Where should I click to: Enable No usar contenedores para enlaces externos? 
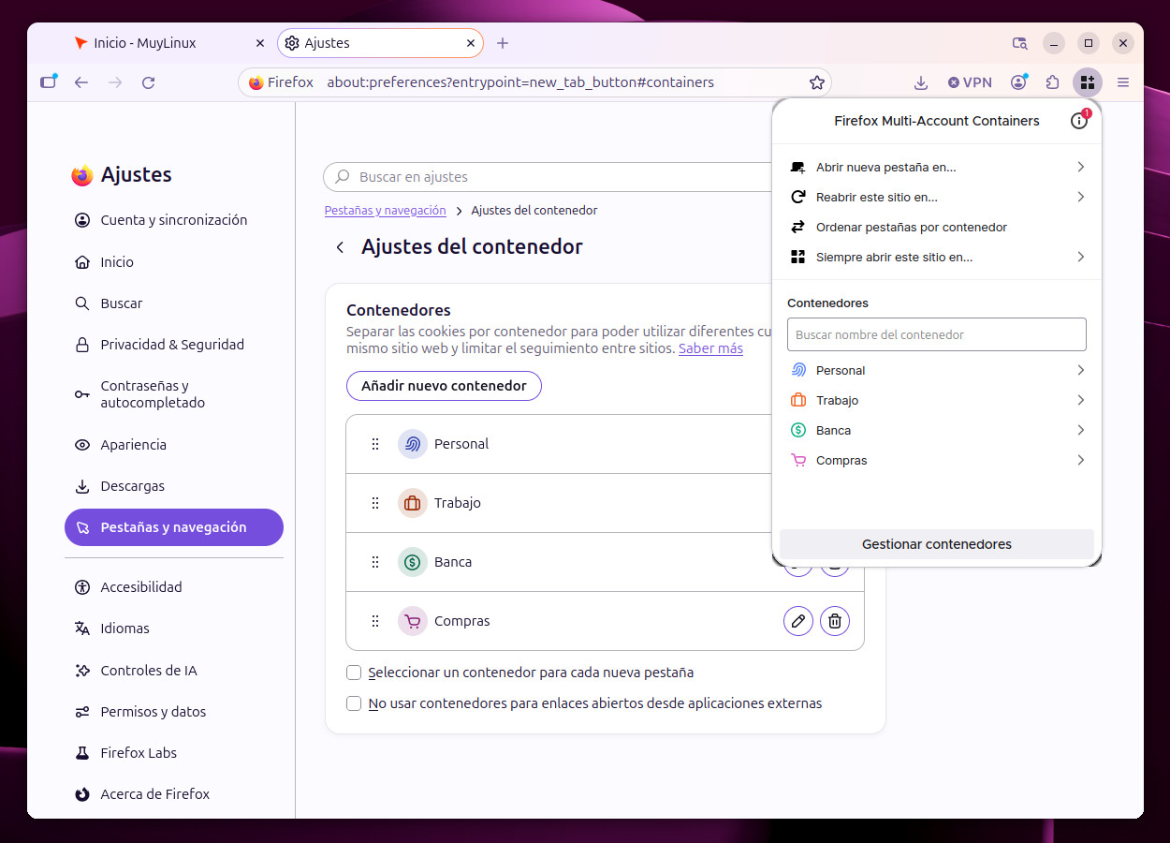tap(354, 703)
